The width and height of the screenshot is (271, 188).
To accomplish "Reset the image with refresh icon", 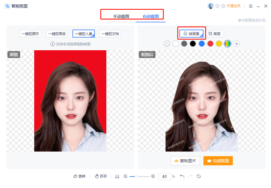I will 199,176.
